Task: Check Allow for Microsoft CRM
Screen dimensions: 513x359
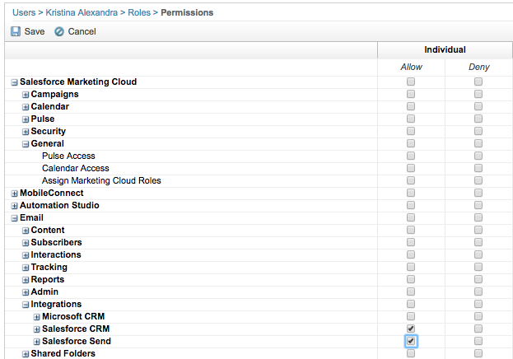Action: [411, 316]
